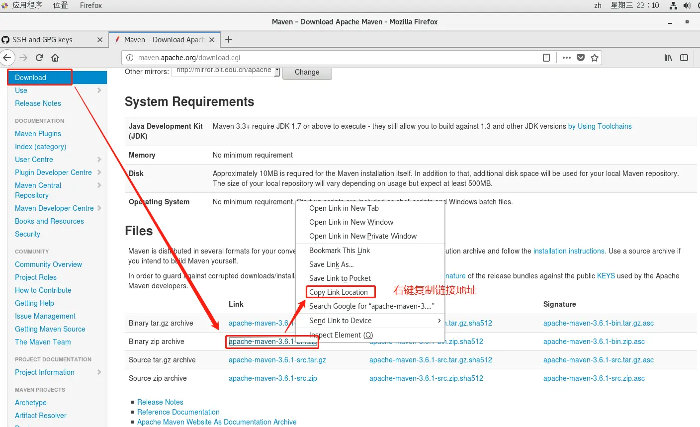700x427 pixels.
Task: Expand Maven Central Repository arrow
Action: 99,185
